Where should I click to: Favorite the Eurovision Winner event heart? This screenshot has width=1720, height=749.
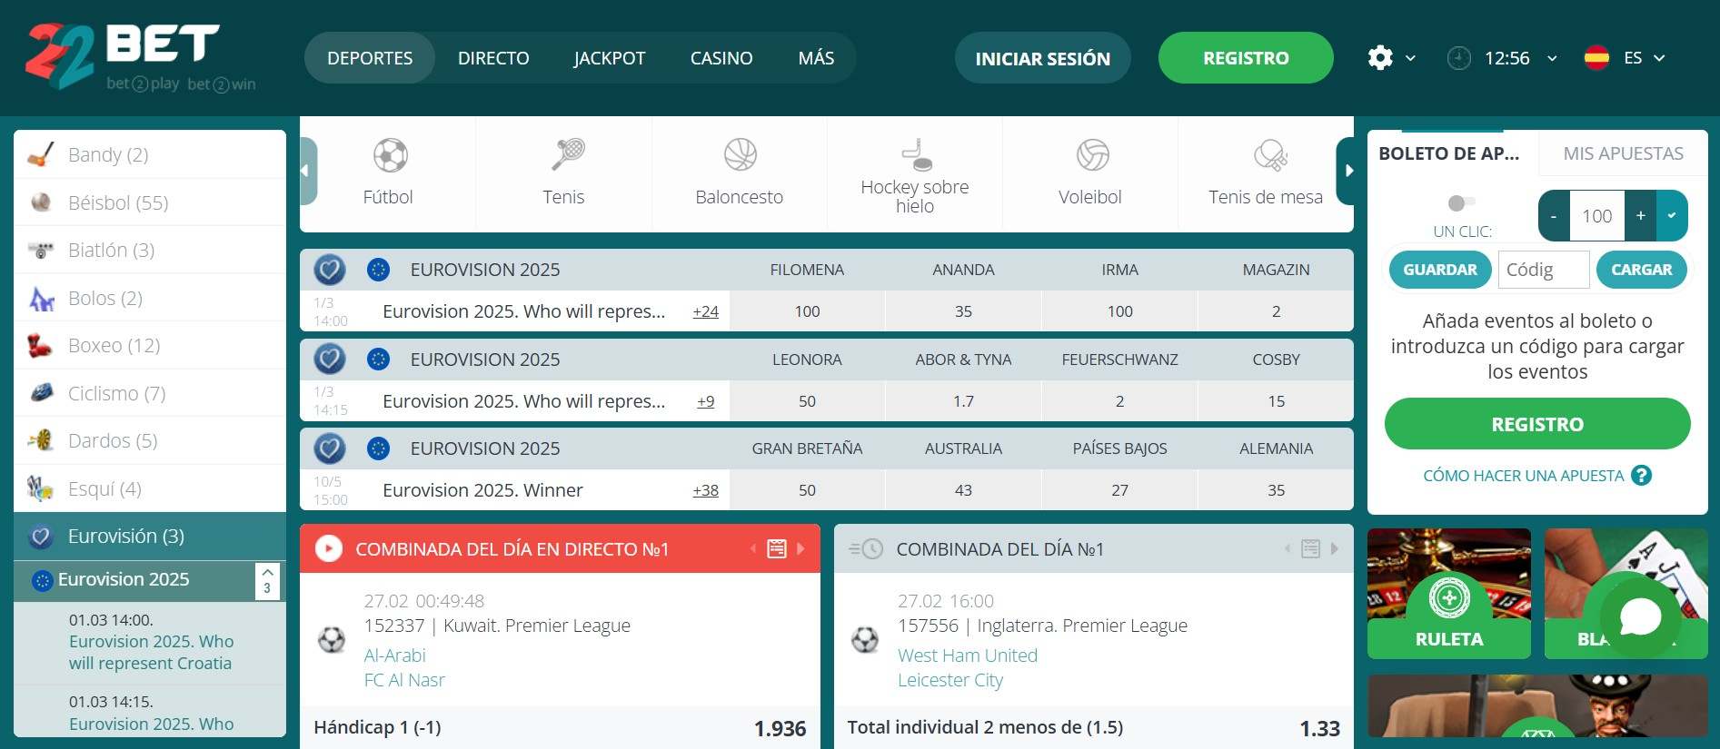[x=329, y=448]
